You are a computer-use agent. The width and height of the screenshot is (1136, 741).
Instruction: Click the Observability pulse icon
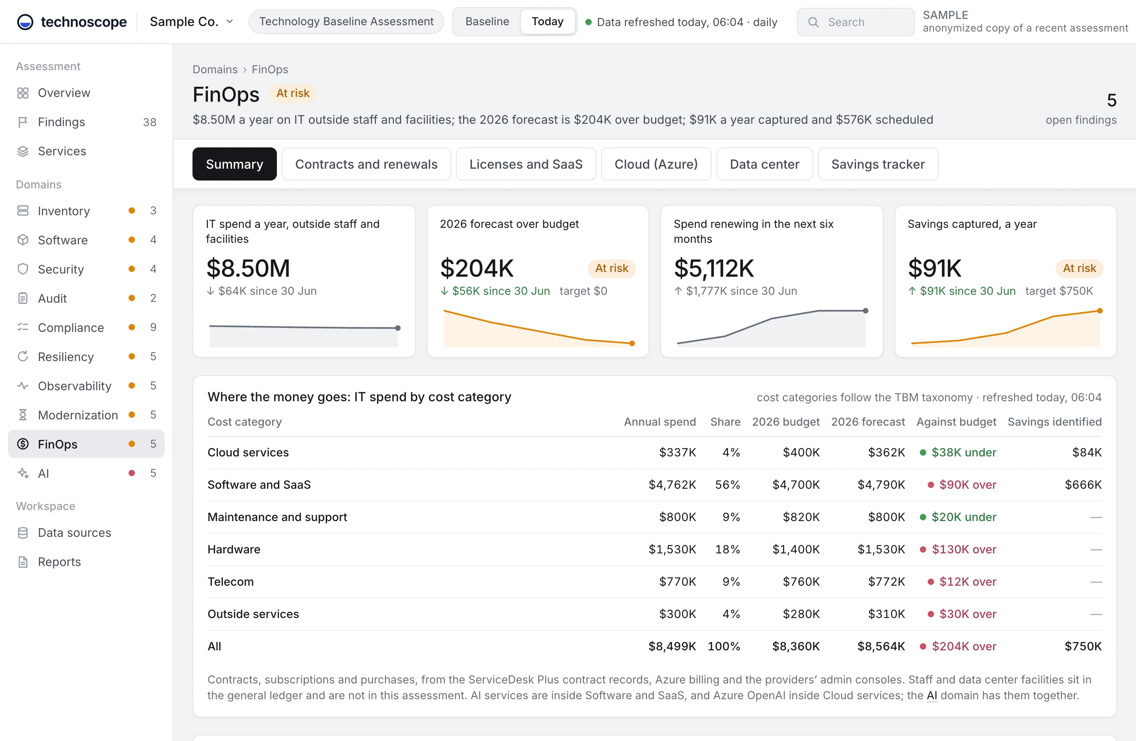[23, 386]
